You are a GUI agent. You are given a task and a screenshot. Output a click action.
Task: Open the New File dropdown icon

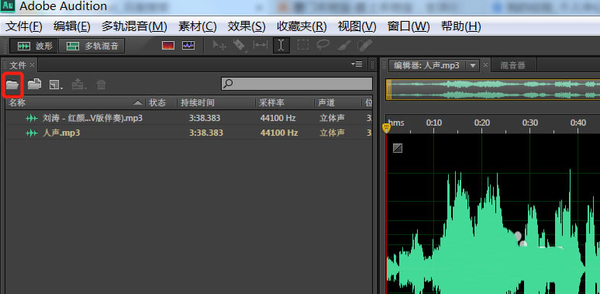tap(56, 85)
